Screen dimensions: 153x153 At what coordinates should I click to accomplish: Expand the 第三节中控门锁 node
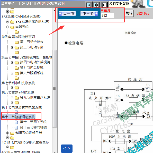[x=12, y=52]
